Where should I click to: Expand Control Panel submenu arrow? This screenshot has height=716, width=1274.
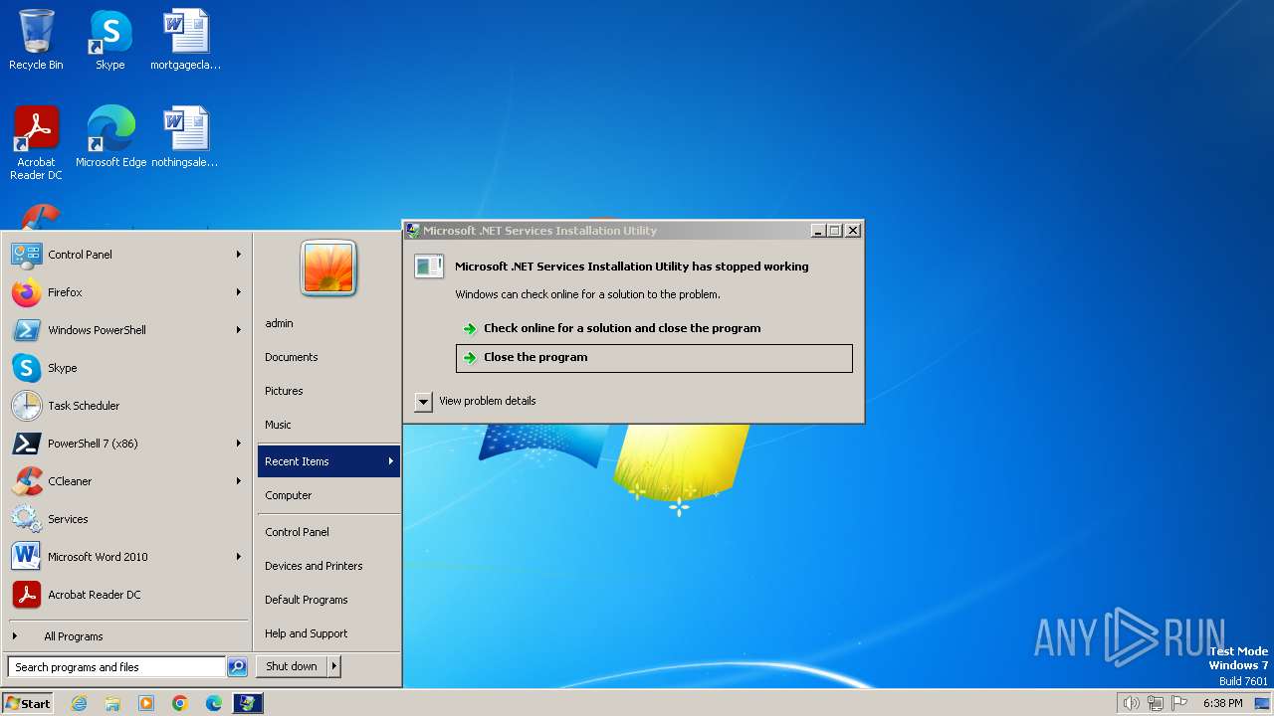click(239, 255)
